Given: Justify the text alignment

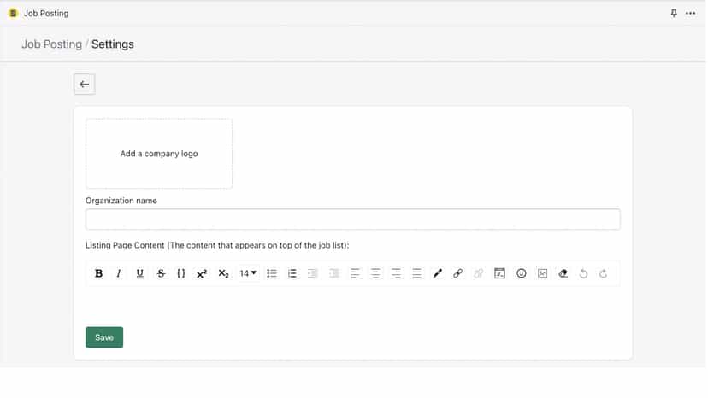Looking at the screenshot, I should 416,273.
